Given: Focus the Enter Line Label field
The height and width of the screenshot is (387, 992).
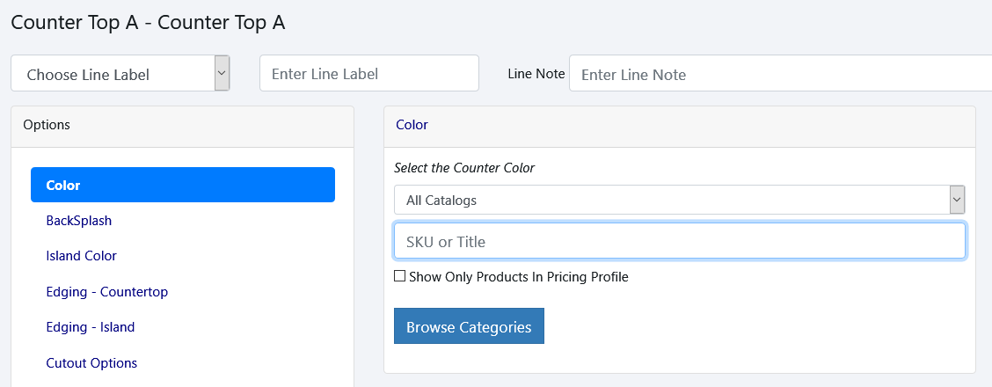Looking at the screenshot, I should click(x=368, y=74).
